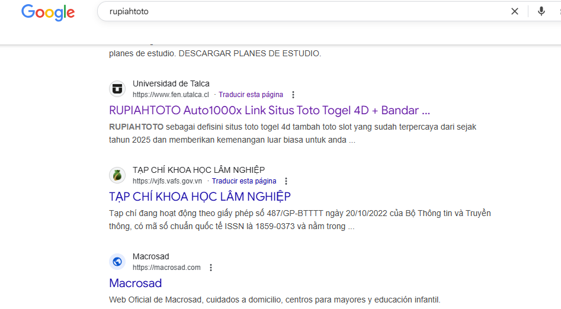The width and height of the screenshot is (561, 309).
Task: Click the https://vjfs.vafs.gov.vn URL
Action: click(x=167, y=181)
